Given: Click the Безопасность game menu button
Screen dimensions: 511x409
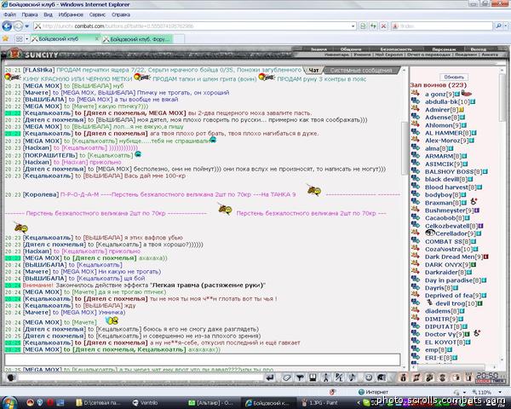Looking at the screenshot, I should click(x=396, y=49).
